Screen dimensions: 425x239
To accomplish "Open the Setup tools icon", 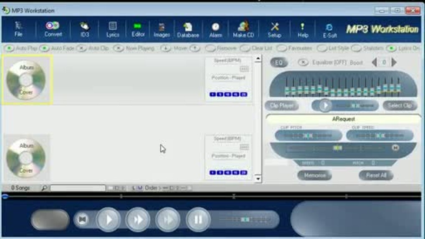I will 274,29.
